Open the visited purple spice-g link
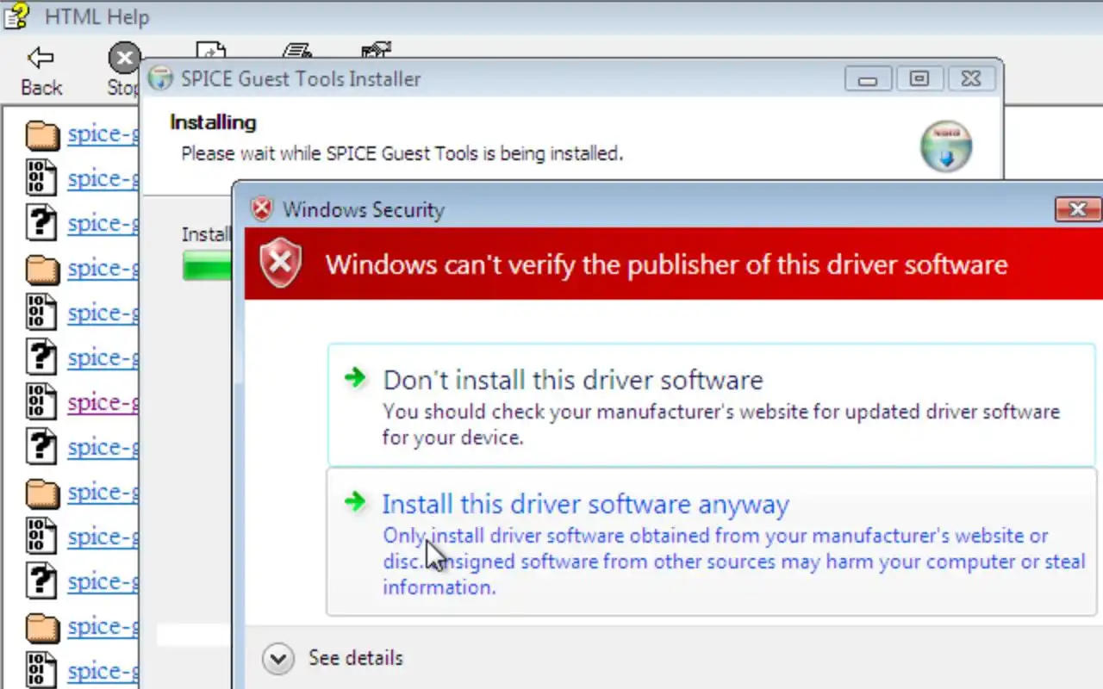The image size is (1103, 689). click(x=103, y=402)
